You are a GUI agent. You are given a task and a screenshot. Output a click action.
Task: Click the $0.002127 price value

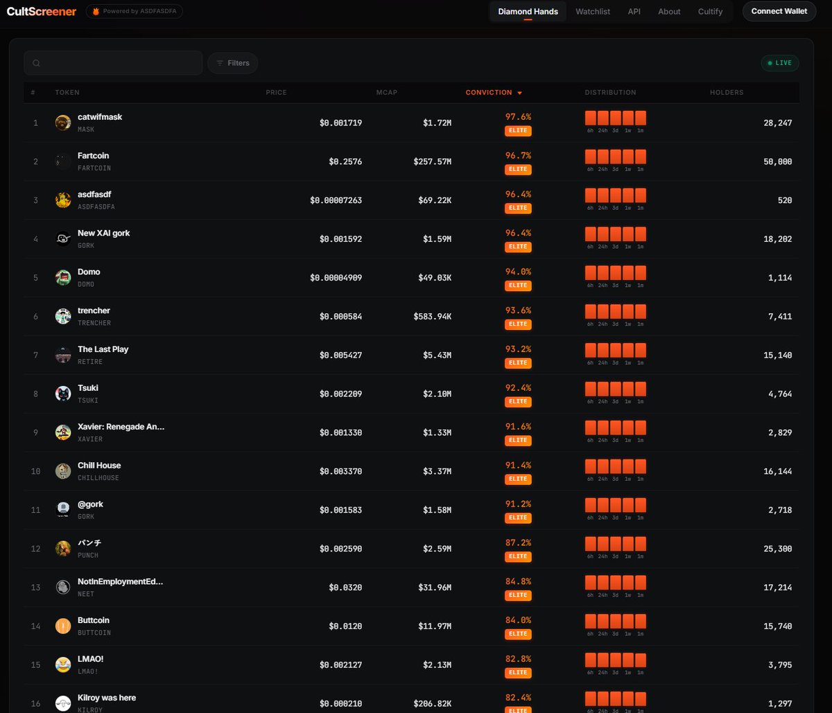click(x=340, y=665)
